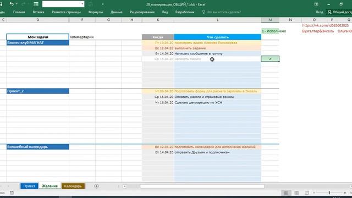Image resolution: width=352 pixels, height=198 pixels.
Task: Click the Ribbon Display Options icon
Action: tap(316, 4)
